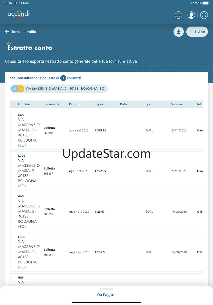Viewport: 213px width, 305px height.
Task: Select the € 25.62 amount cell
Action: (99, 212)
